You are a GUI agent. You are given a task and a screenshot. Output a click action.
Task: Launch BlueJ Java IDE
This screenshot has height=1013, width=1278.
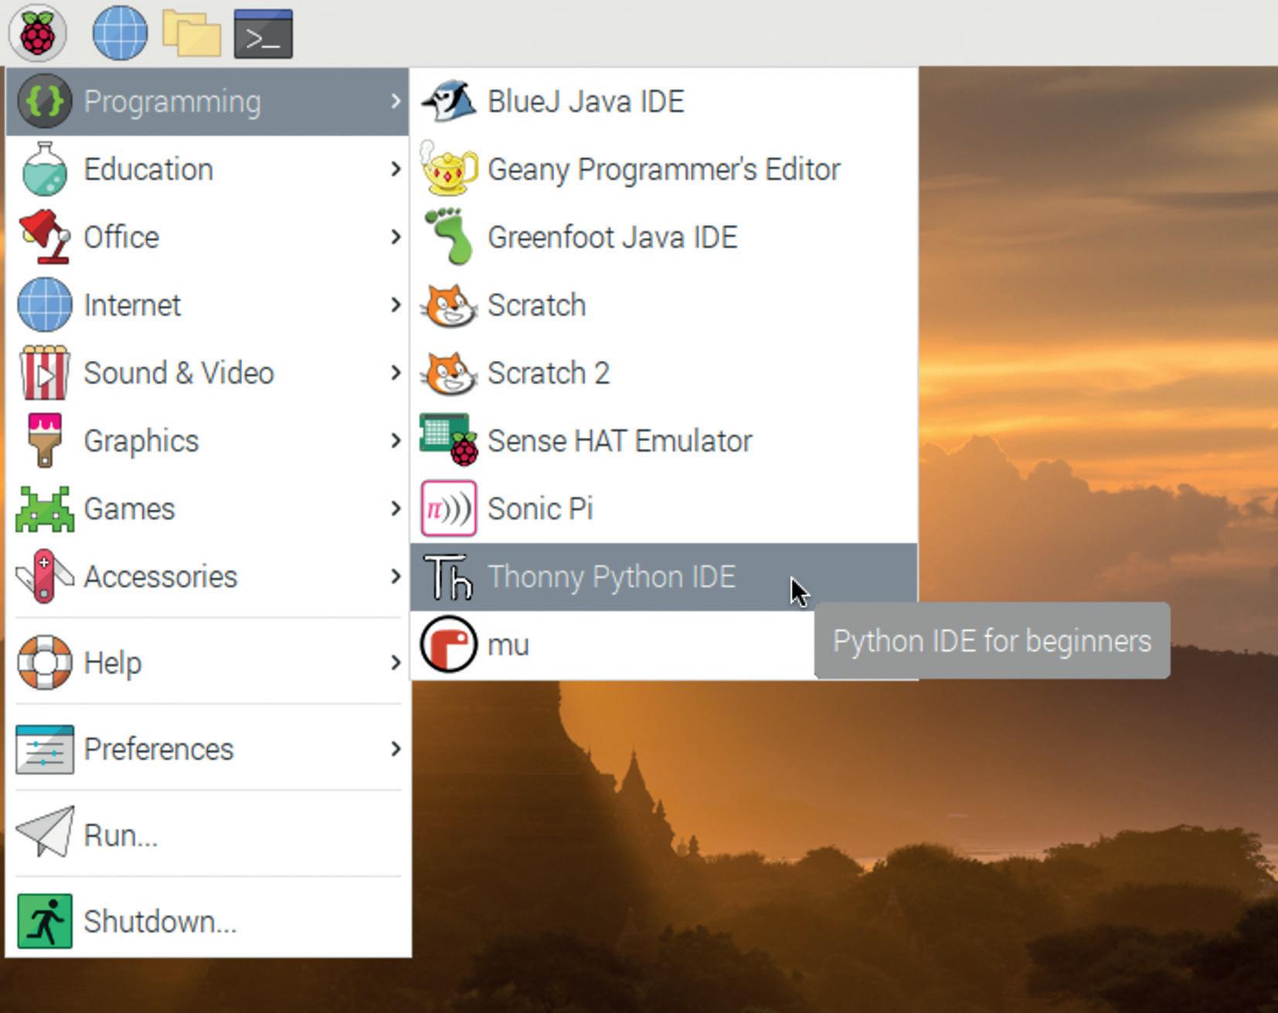[664, 101]
